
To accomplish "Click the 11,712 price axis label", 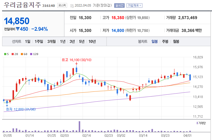I will [198, 116].
